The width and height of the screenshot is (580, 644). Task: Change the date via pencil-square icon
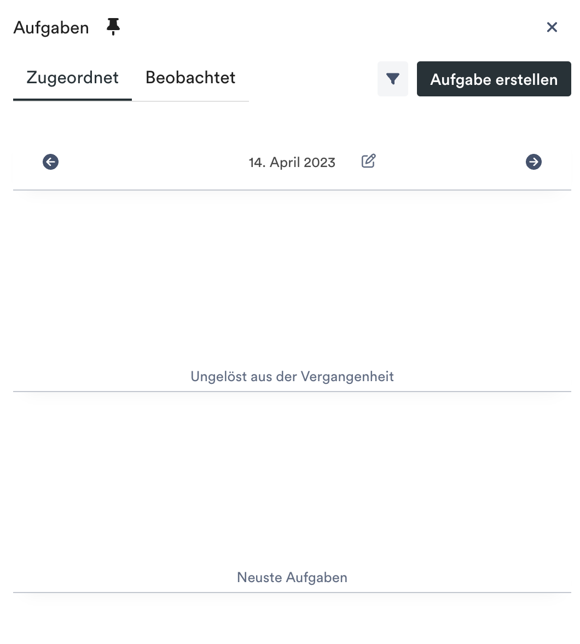(x=369, y=161)
